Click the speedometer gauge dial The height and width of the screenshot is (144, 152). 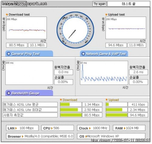[x=75, y=30]
